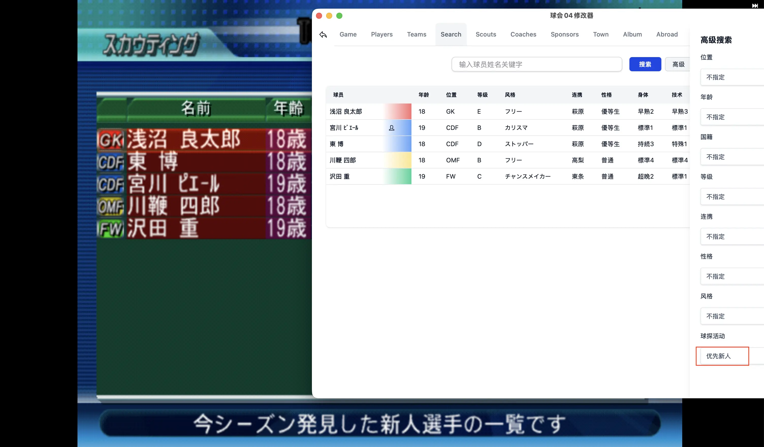Click the skip-forward icon in the top-right corner
Viewport: 764px width, 447px height.
click(755, 6)
